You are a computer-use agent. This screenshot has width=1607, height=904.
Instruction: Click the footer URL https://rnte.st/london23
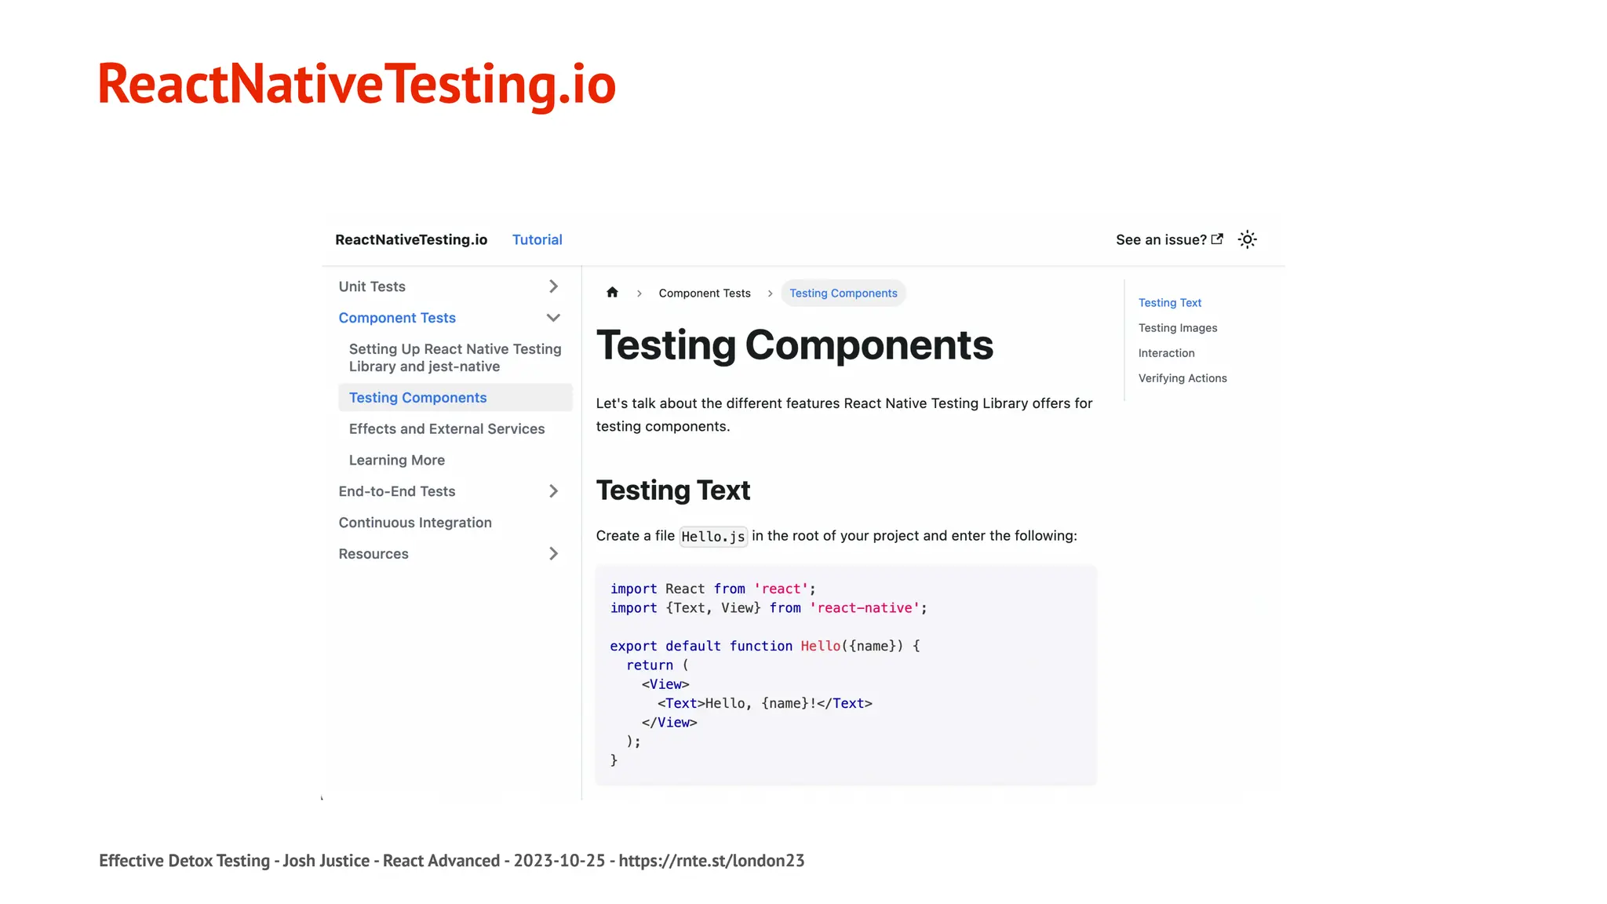(712, 861)
